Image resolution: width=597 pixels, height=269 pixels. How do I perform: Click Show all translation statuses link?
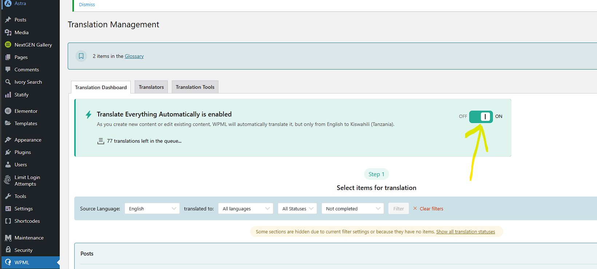point(466,232)
